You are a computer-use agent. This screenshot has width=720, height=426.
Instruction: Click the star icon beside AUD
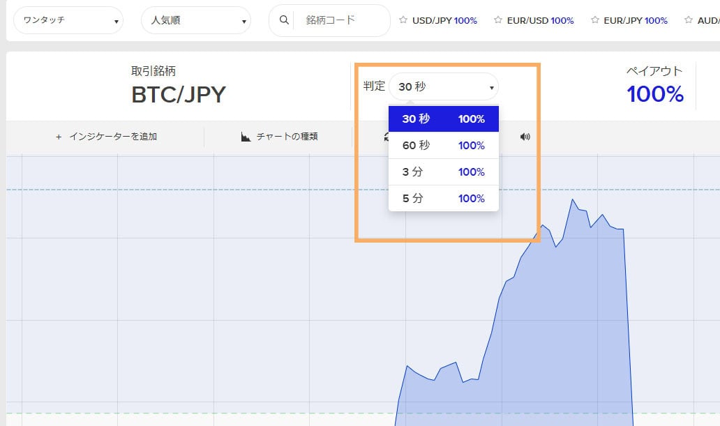[689, 20]
